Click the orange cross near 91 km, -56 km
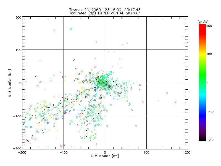The width and height of the screenshot is (221, 166). [143, 102]
